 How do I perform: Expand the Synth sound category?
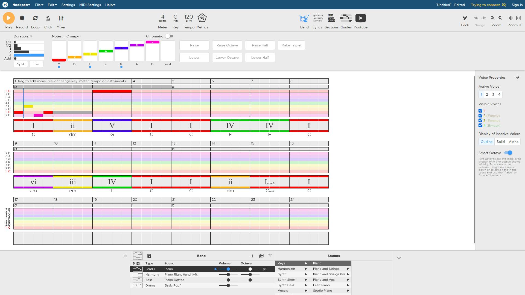[292, 274]
